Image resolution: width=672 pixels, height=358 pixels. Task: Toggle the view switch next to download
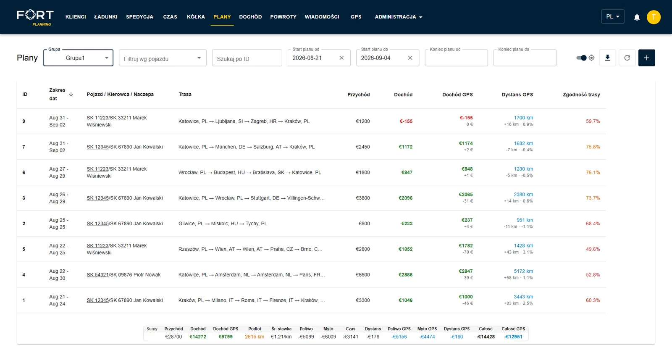[582, 58]
